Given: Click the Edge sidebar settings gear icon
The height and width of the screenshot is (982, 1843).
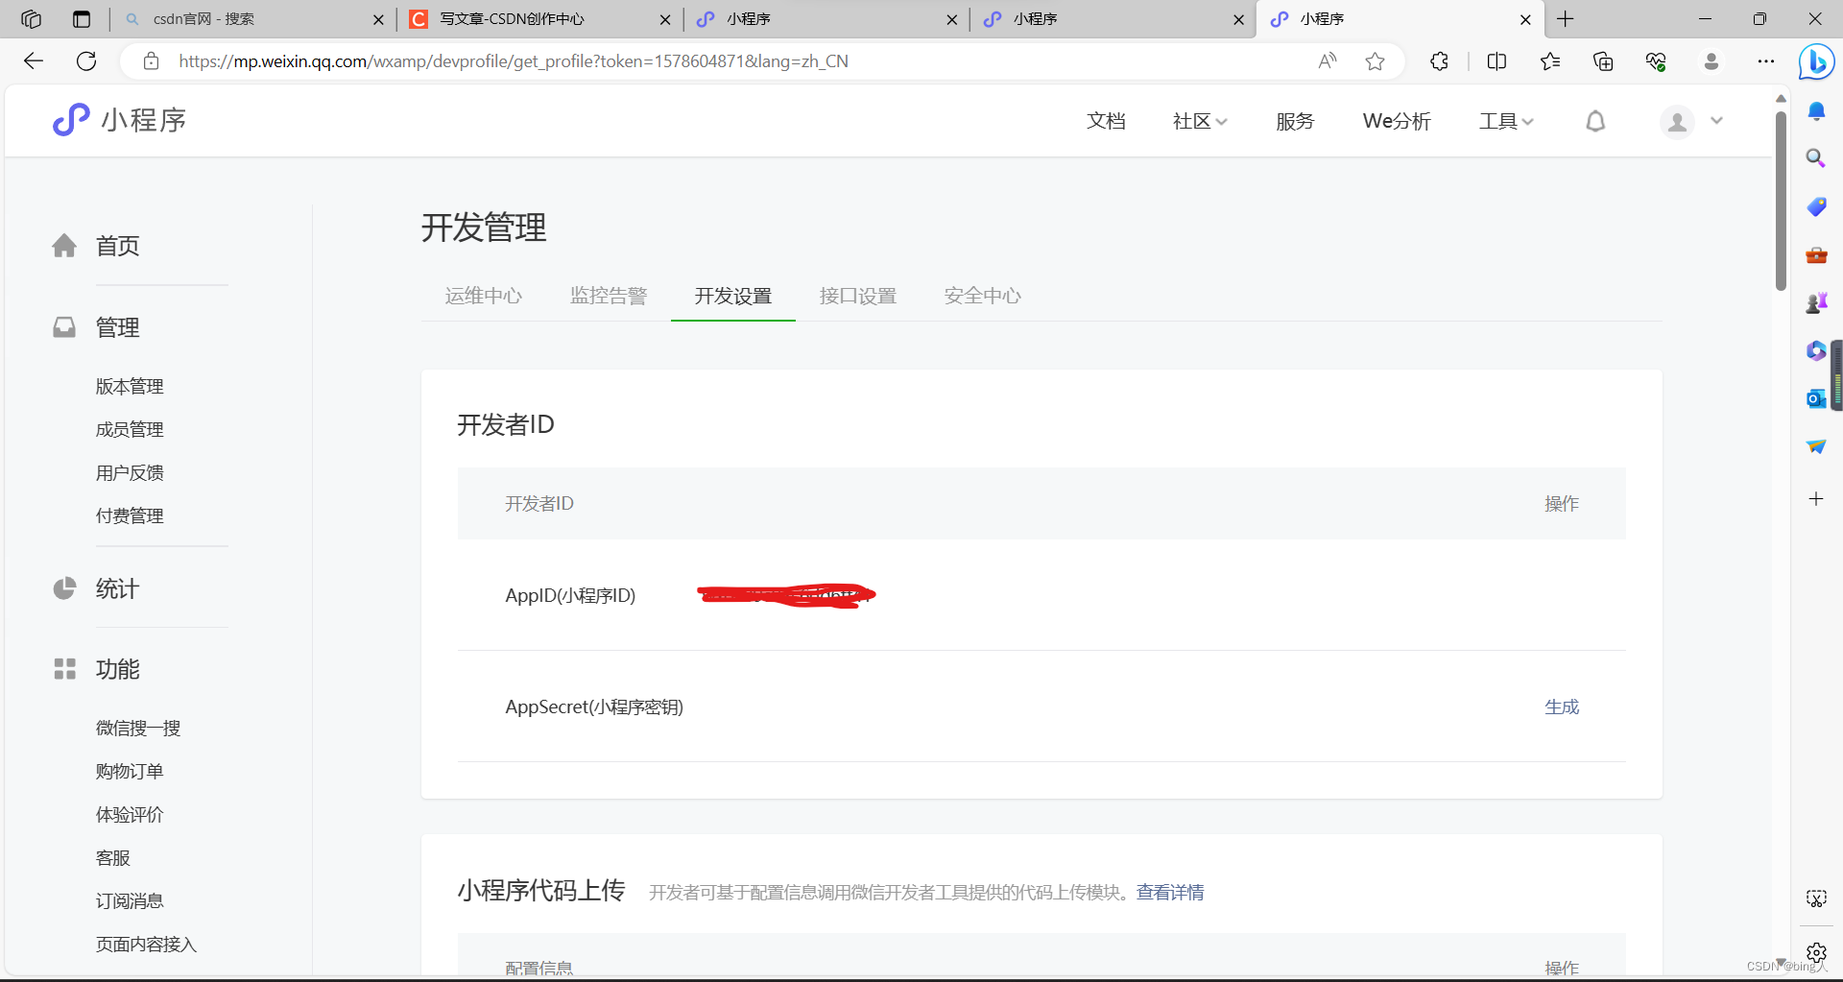Looking at the screenshot, I should click(x=1816, y=952).
